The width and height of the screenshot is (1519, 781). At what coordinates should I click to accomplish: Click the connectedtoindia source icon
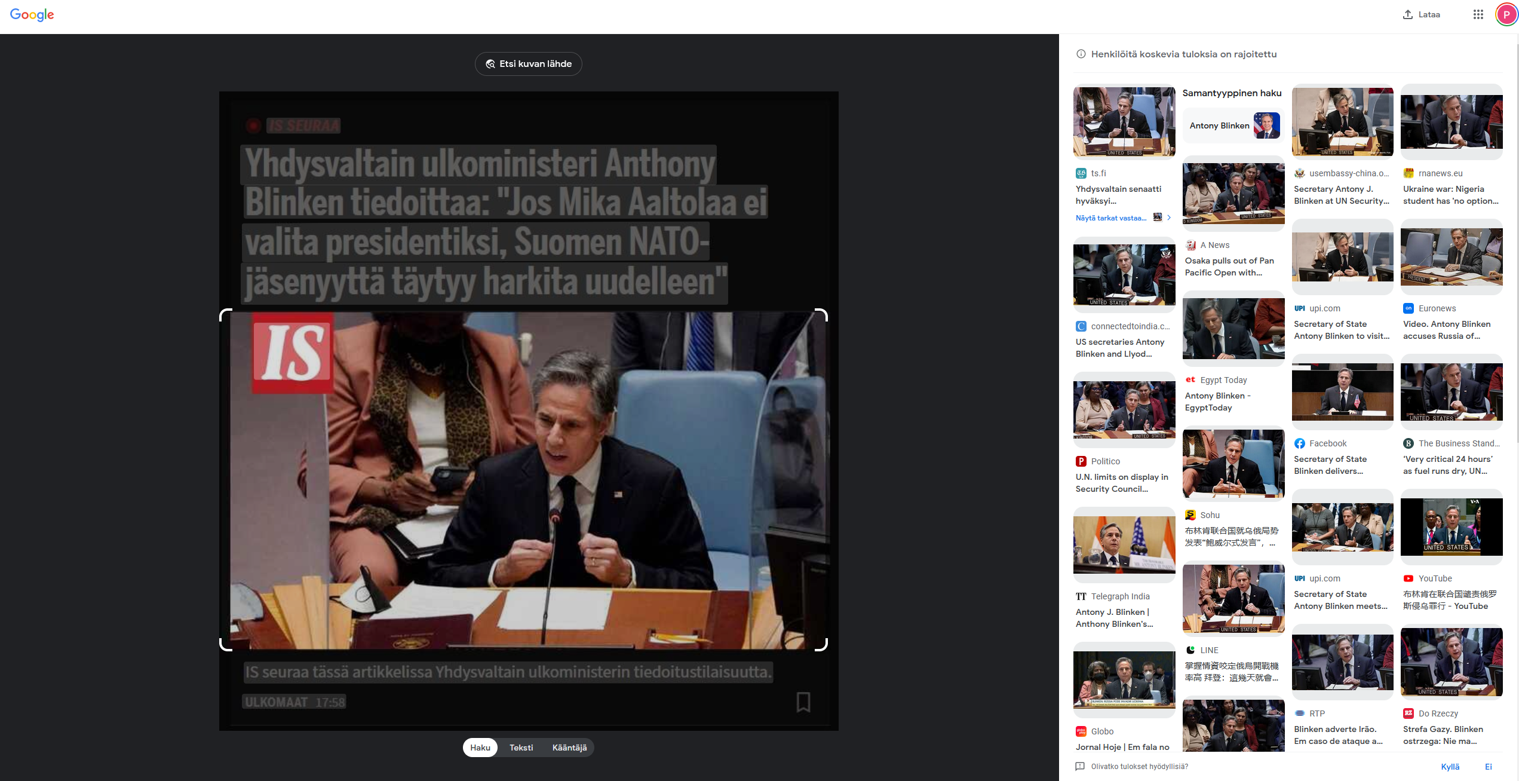1081,326
